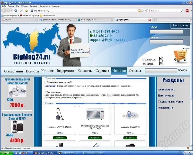Open the Вид menu
This screenshot has height=155, width=193.
click(17, 6)
